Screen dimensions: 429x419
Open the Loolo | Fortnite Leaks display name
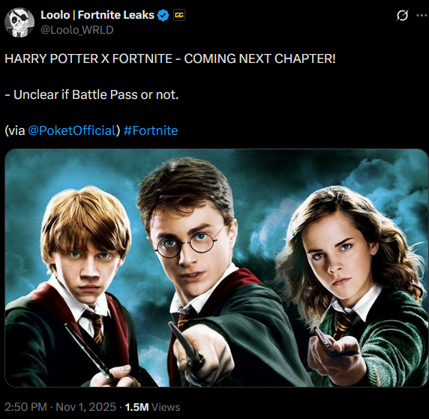[97, 15]
